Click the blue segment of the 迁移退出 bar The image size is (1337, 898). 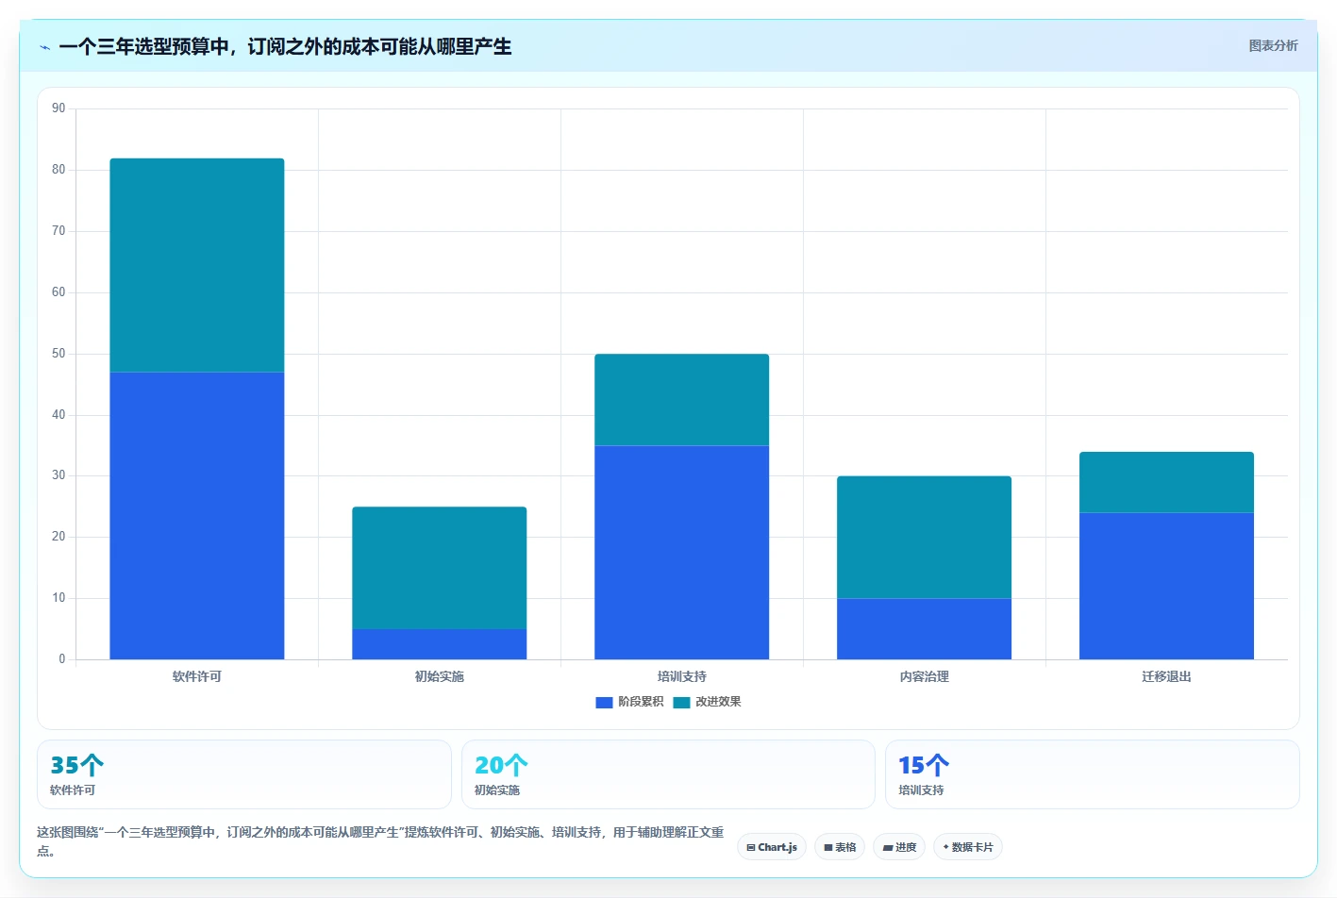click(x=1167, y=586)
